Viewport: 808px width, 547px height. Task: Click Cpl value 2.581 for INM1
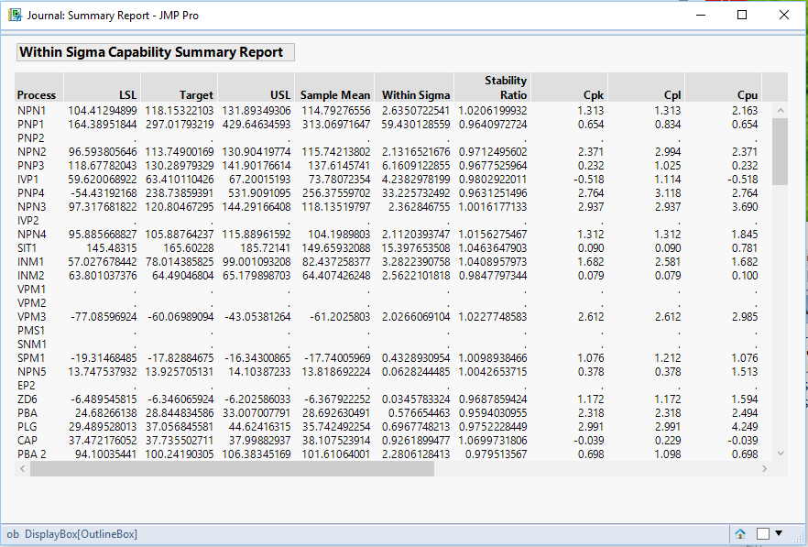coord(668,262)
